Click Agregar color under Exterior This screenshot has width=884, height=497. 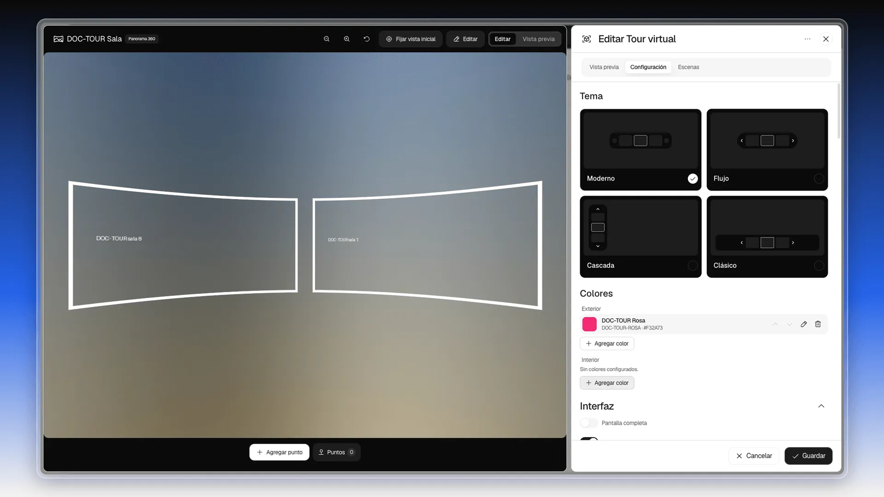click(x=607, y=344)
